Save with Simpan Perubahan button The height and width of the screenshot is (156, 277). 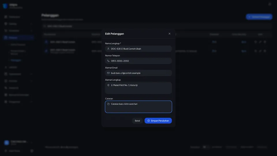point(158,121)
